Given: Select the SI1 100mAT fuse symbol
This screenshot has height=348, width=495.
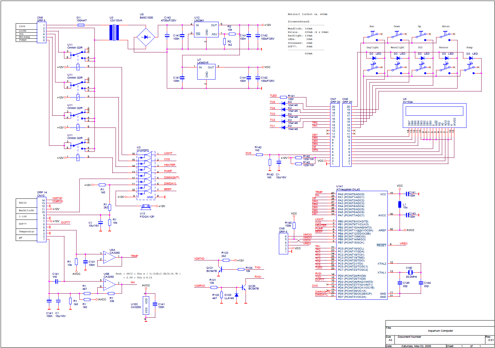Looking at the screenshot, I should point(81,25).
